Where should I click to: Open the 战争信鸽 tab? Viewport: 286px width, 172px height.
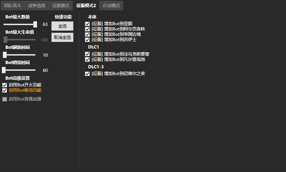coord(37,6)
